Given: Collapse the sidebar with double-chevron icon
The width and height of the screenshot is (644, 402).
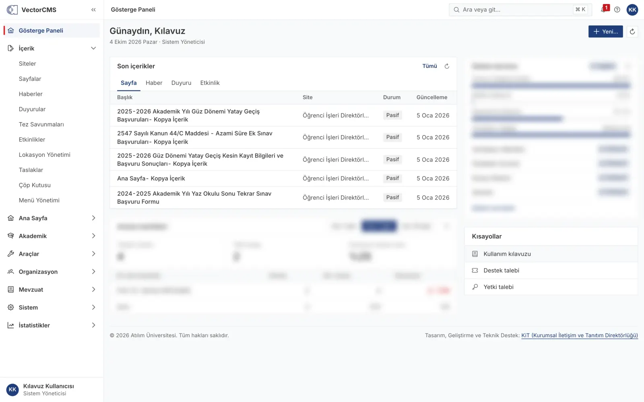Looking at the screenshot, I should [93, 10].
